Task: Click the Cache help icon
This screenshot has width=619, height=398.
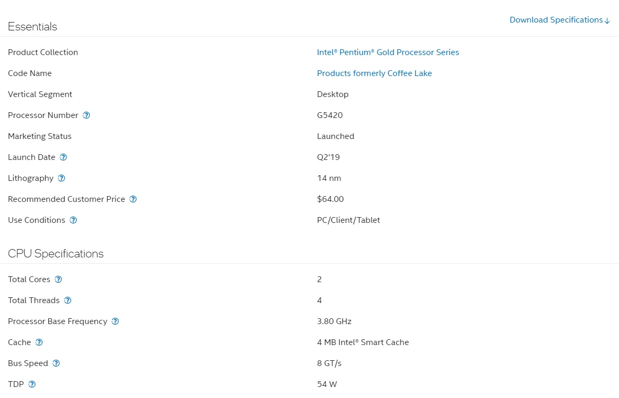Action: (x=39, y=342)
